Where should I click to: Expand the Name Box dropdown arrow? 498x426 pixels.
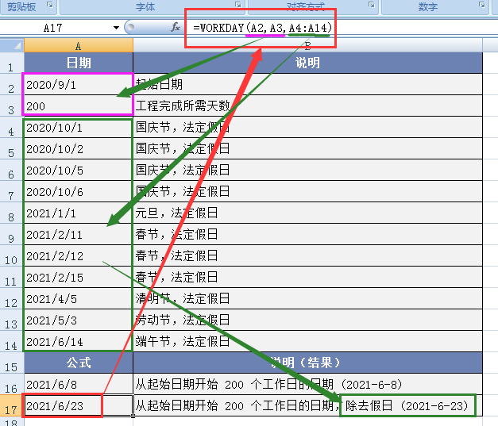click(x=116, y=28)
